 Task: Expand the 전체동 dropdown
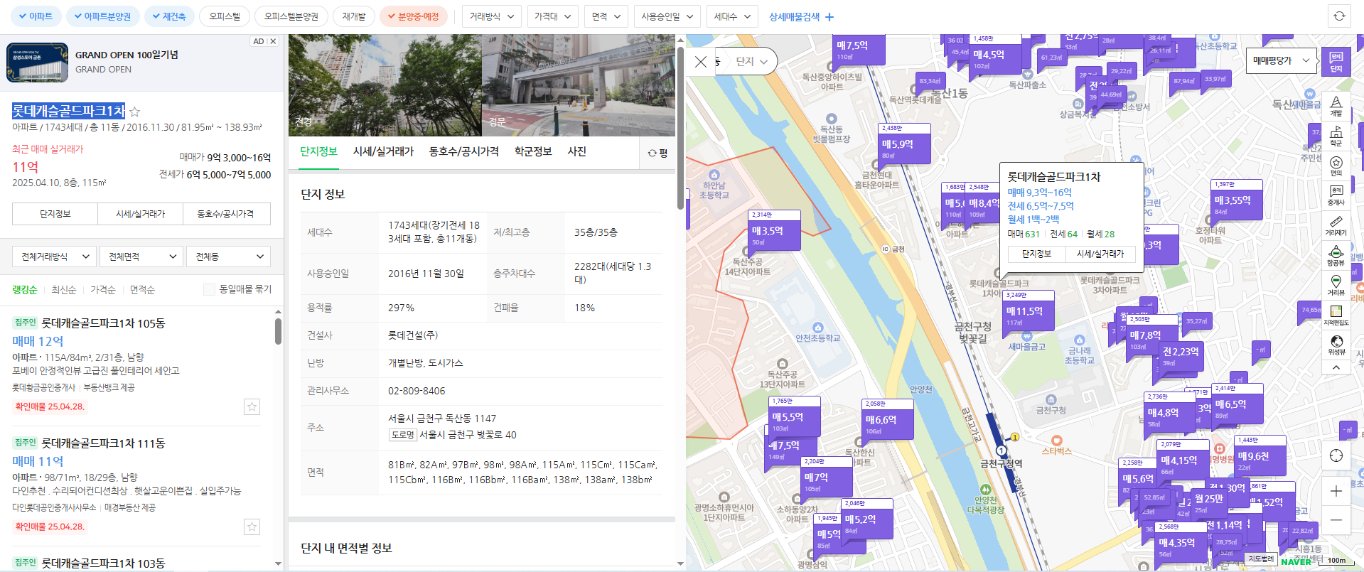click(229, 257)
